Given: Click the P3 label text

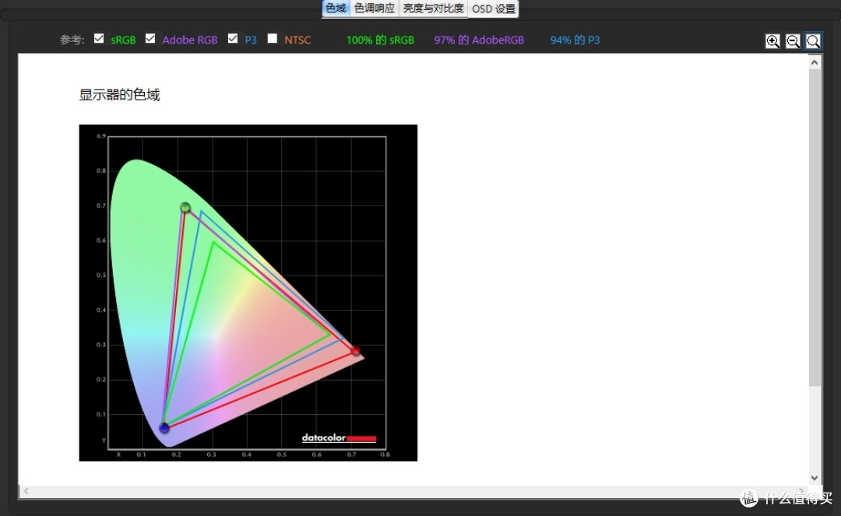Looking at the screenshot, I should pyautogui.click(x=251, y=40).
